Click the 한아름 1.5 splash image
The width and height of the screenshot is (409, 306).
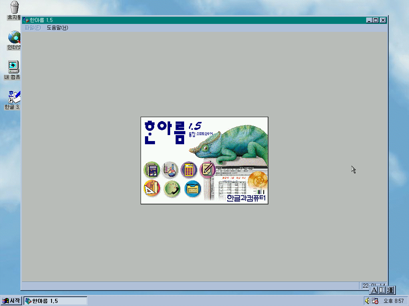click(x=204, y=160)
